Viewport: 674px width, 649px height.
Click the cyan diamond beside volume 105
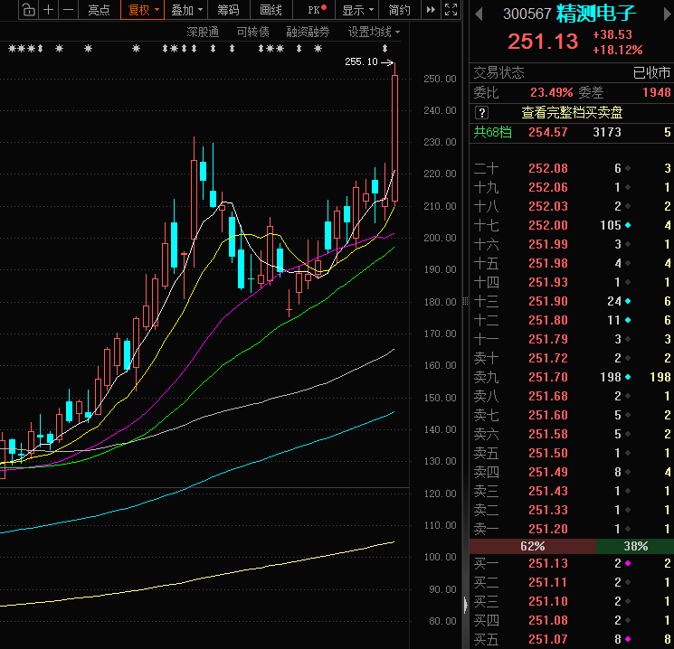[628, 225]
